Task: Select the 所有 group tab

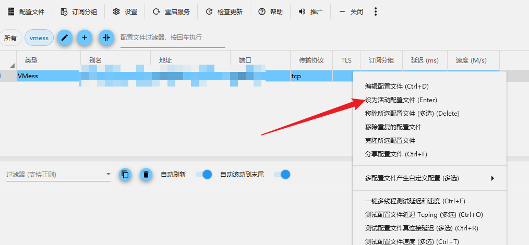Action: [x=10, y=38]
